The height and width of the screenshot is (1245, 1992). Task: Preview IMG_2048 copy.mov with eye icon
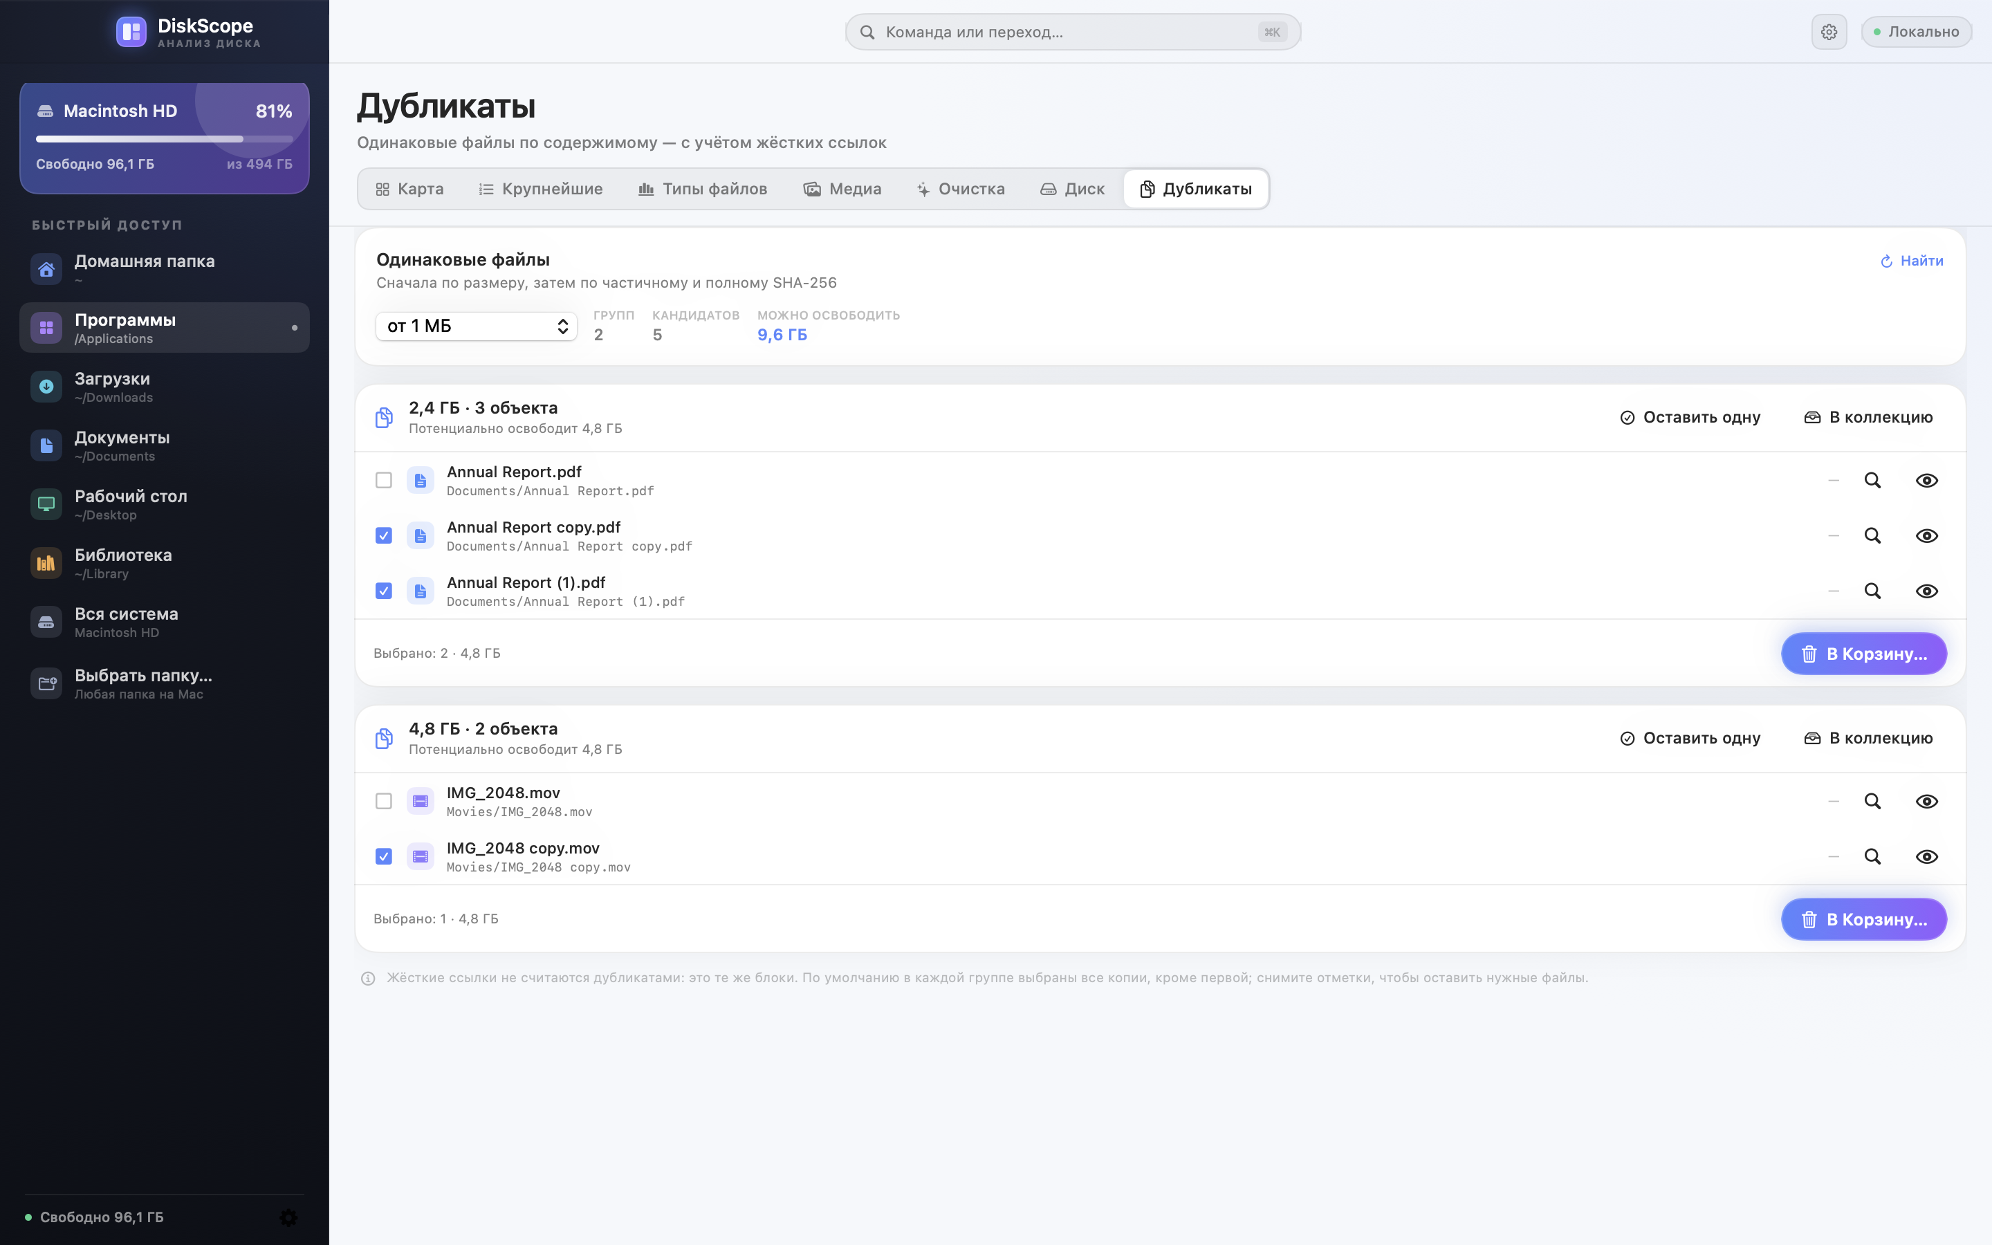(1927, 856)
